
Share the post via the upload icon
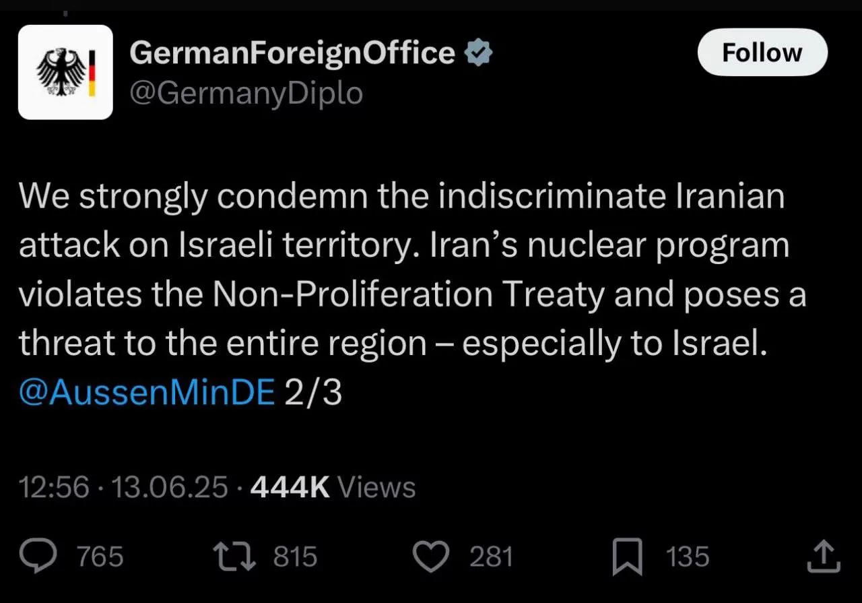pos(822,557)
